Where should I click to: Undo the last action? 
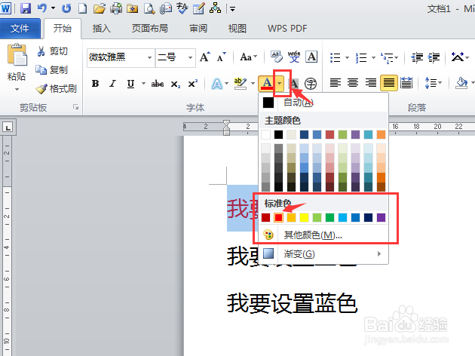click(42, 8)
